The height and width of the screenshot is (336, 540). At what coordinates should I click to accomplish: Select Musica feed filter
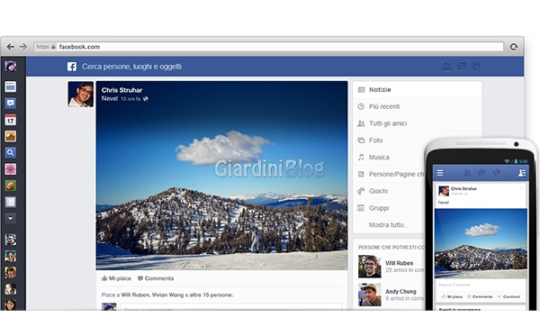tap(389, 157)
